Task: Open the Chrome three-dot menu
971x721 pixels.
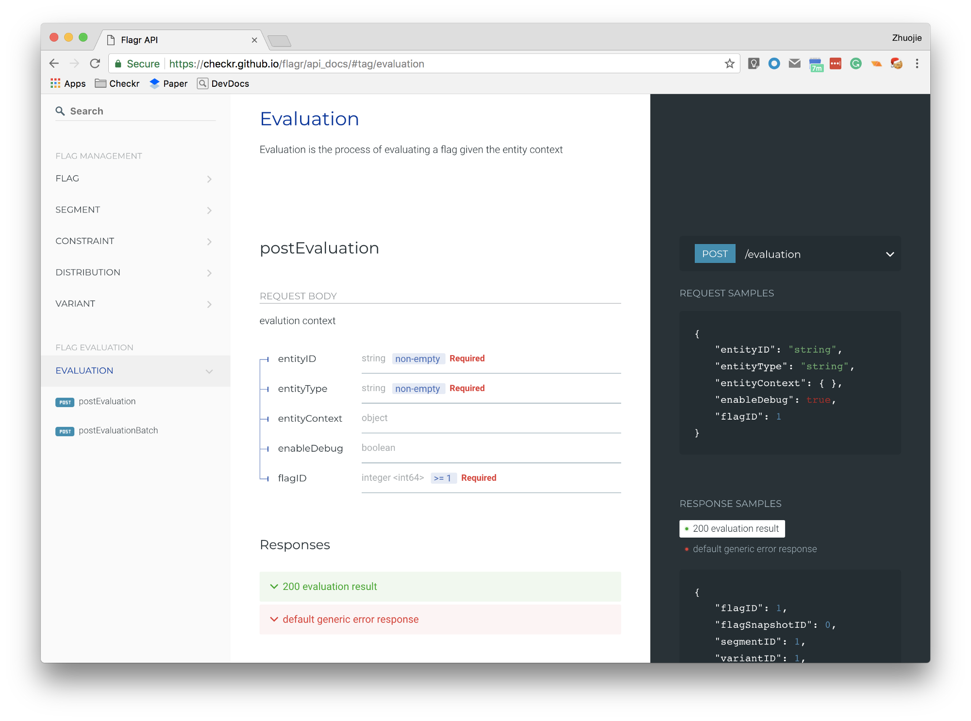Action: [x=917, y=64]
